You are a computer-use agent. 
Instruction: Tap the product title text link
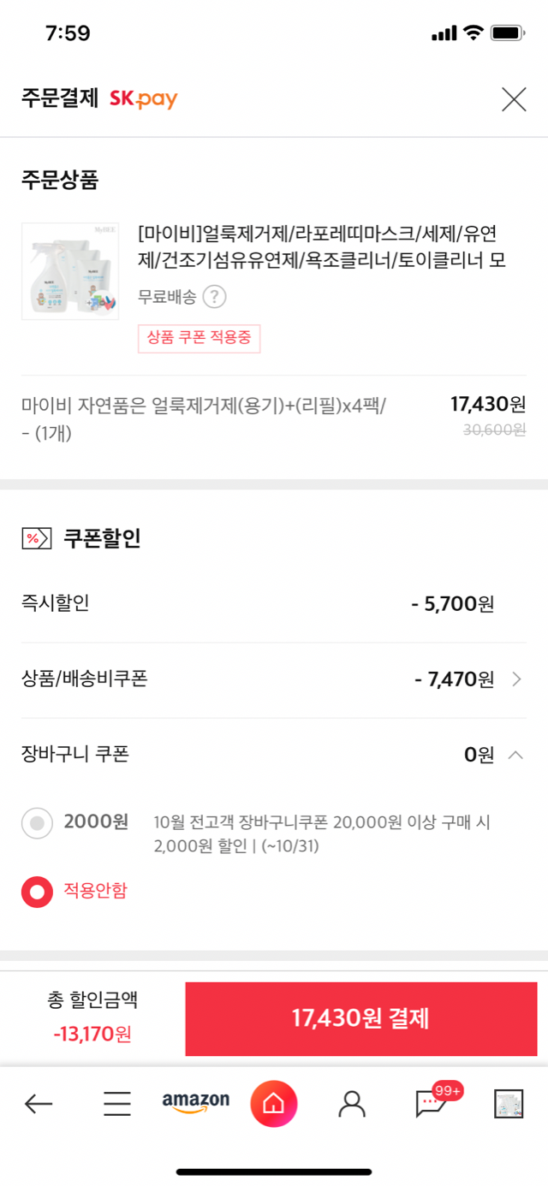tap(322, 246)
